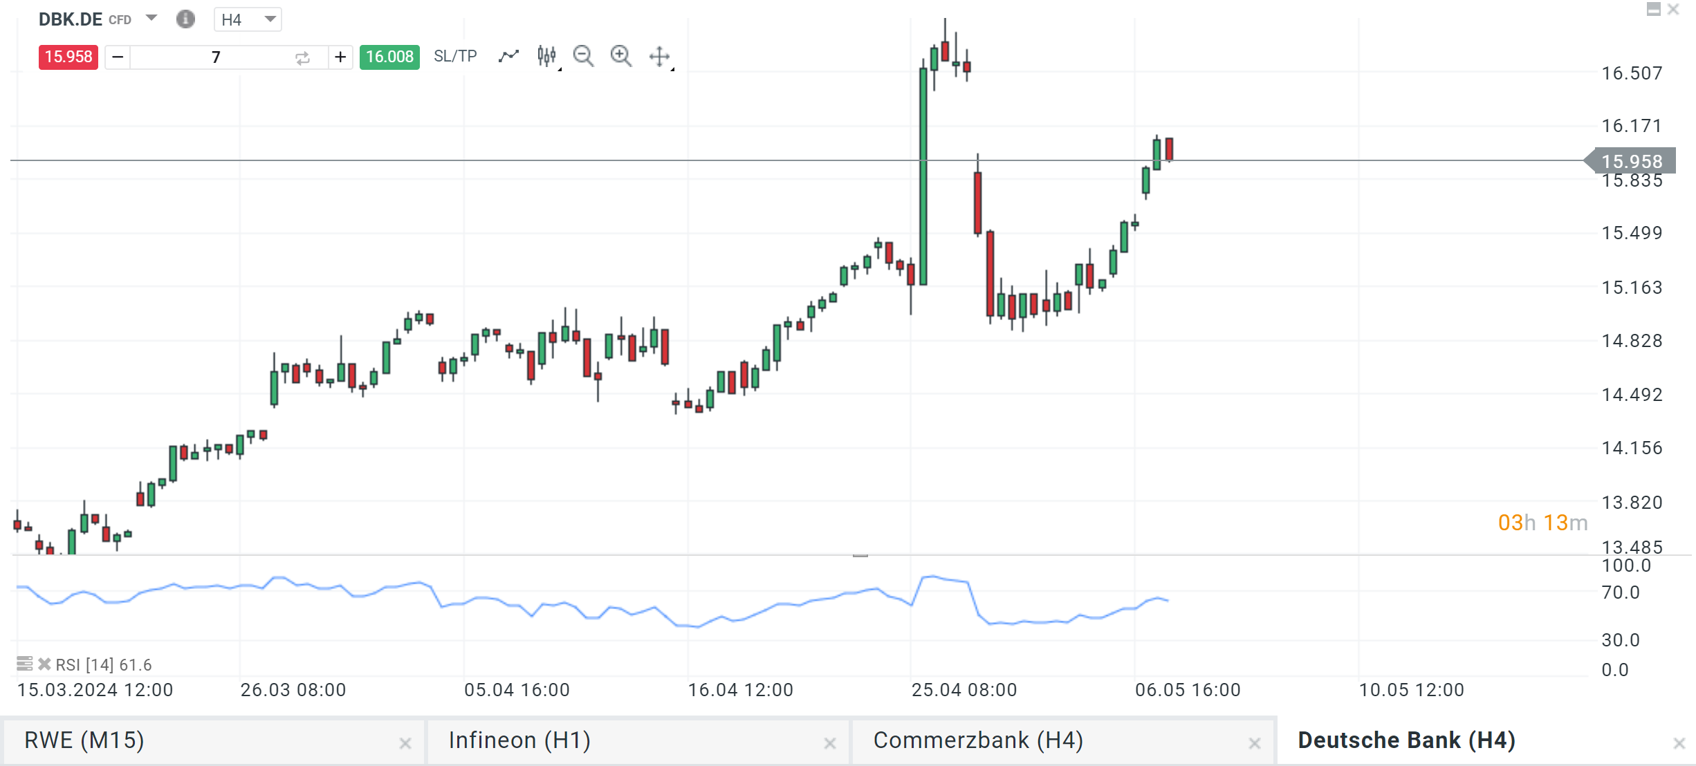Close the Commerzbank (H4) chart tab

pyautogui.click(x=1254, y=743)
